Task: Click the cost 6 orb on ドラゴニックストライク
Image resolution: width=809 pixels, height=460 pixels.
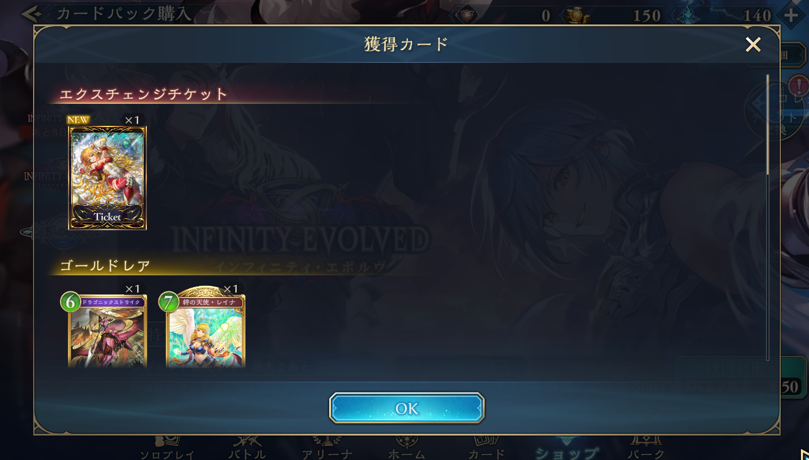Action: pos(71,302)
